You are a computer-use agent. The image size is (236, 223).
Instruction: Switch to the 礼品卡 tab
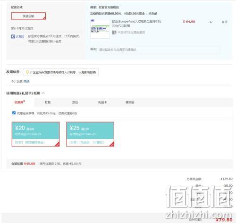pyautogui.click(x=102, y=103)
